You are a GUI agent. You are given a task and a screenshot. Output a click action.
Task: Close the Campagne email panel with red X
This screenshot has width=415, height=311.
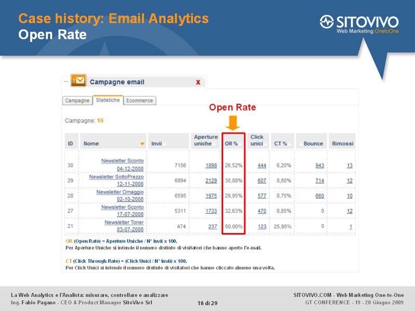pos(198,82)
